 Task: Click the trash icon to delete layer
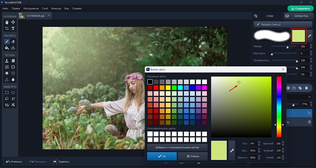coord(306,88)
